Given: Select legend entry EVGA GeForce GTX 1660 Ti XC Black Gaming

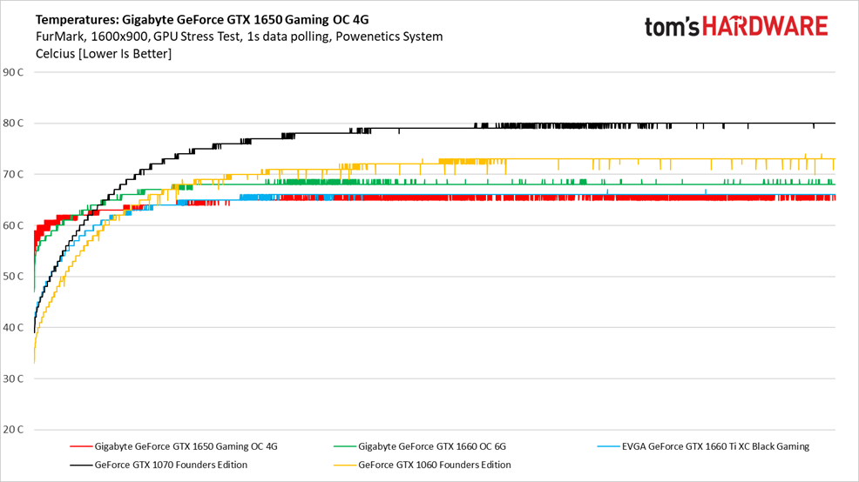Looking at the screenshot, I should coord(715,446).
